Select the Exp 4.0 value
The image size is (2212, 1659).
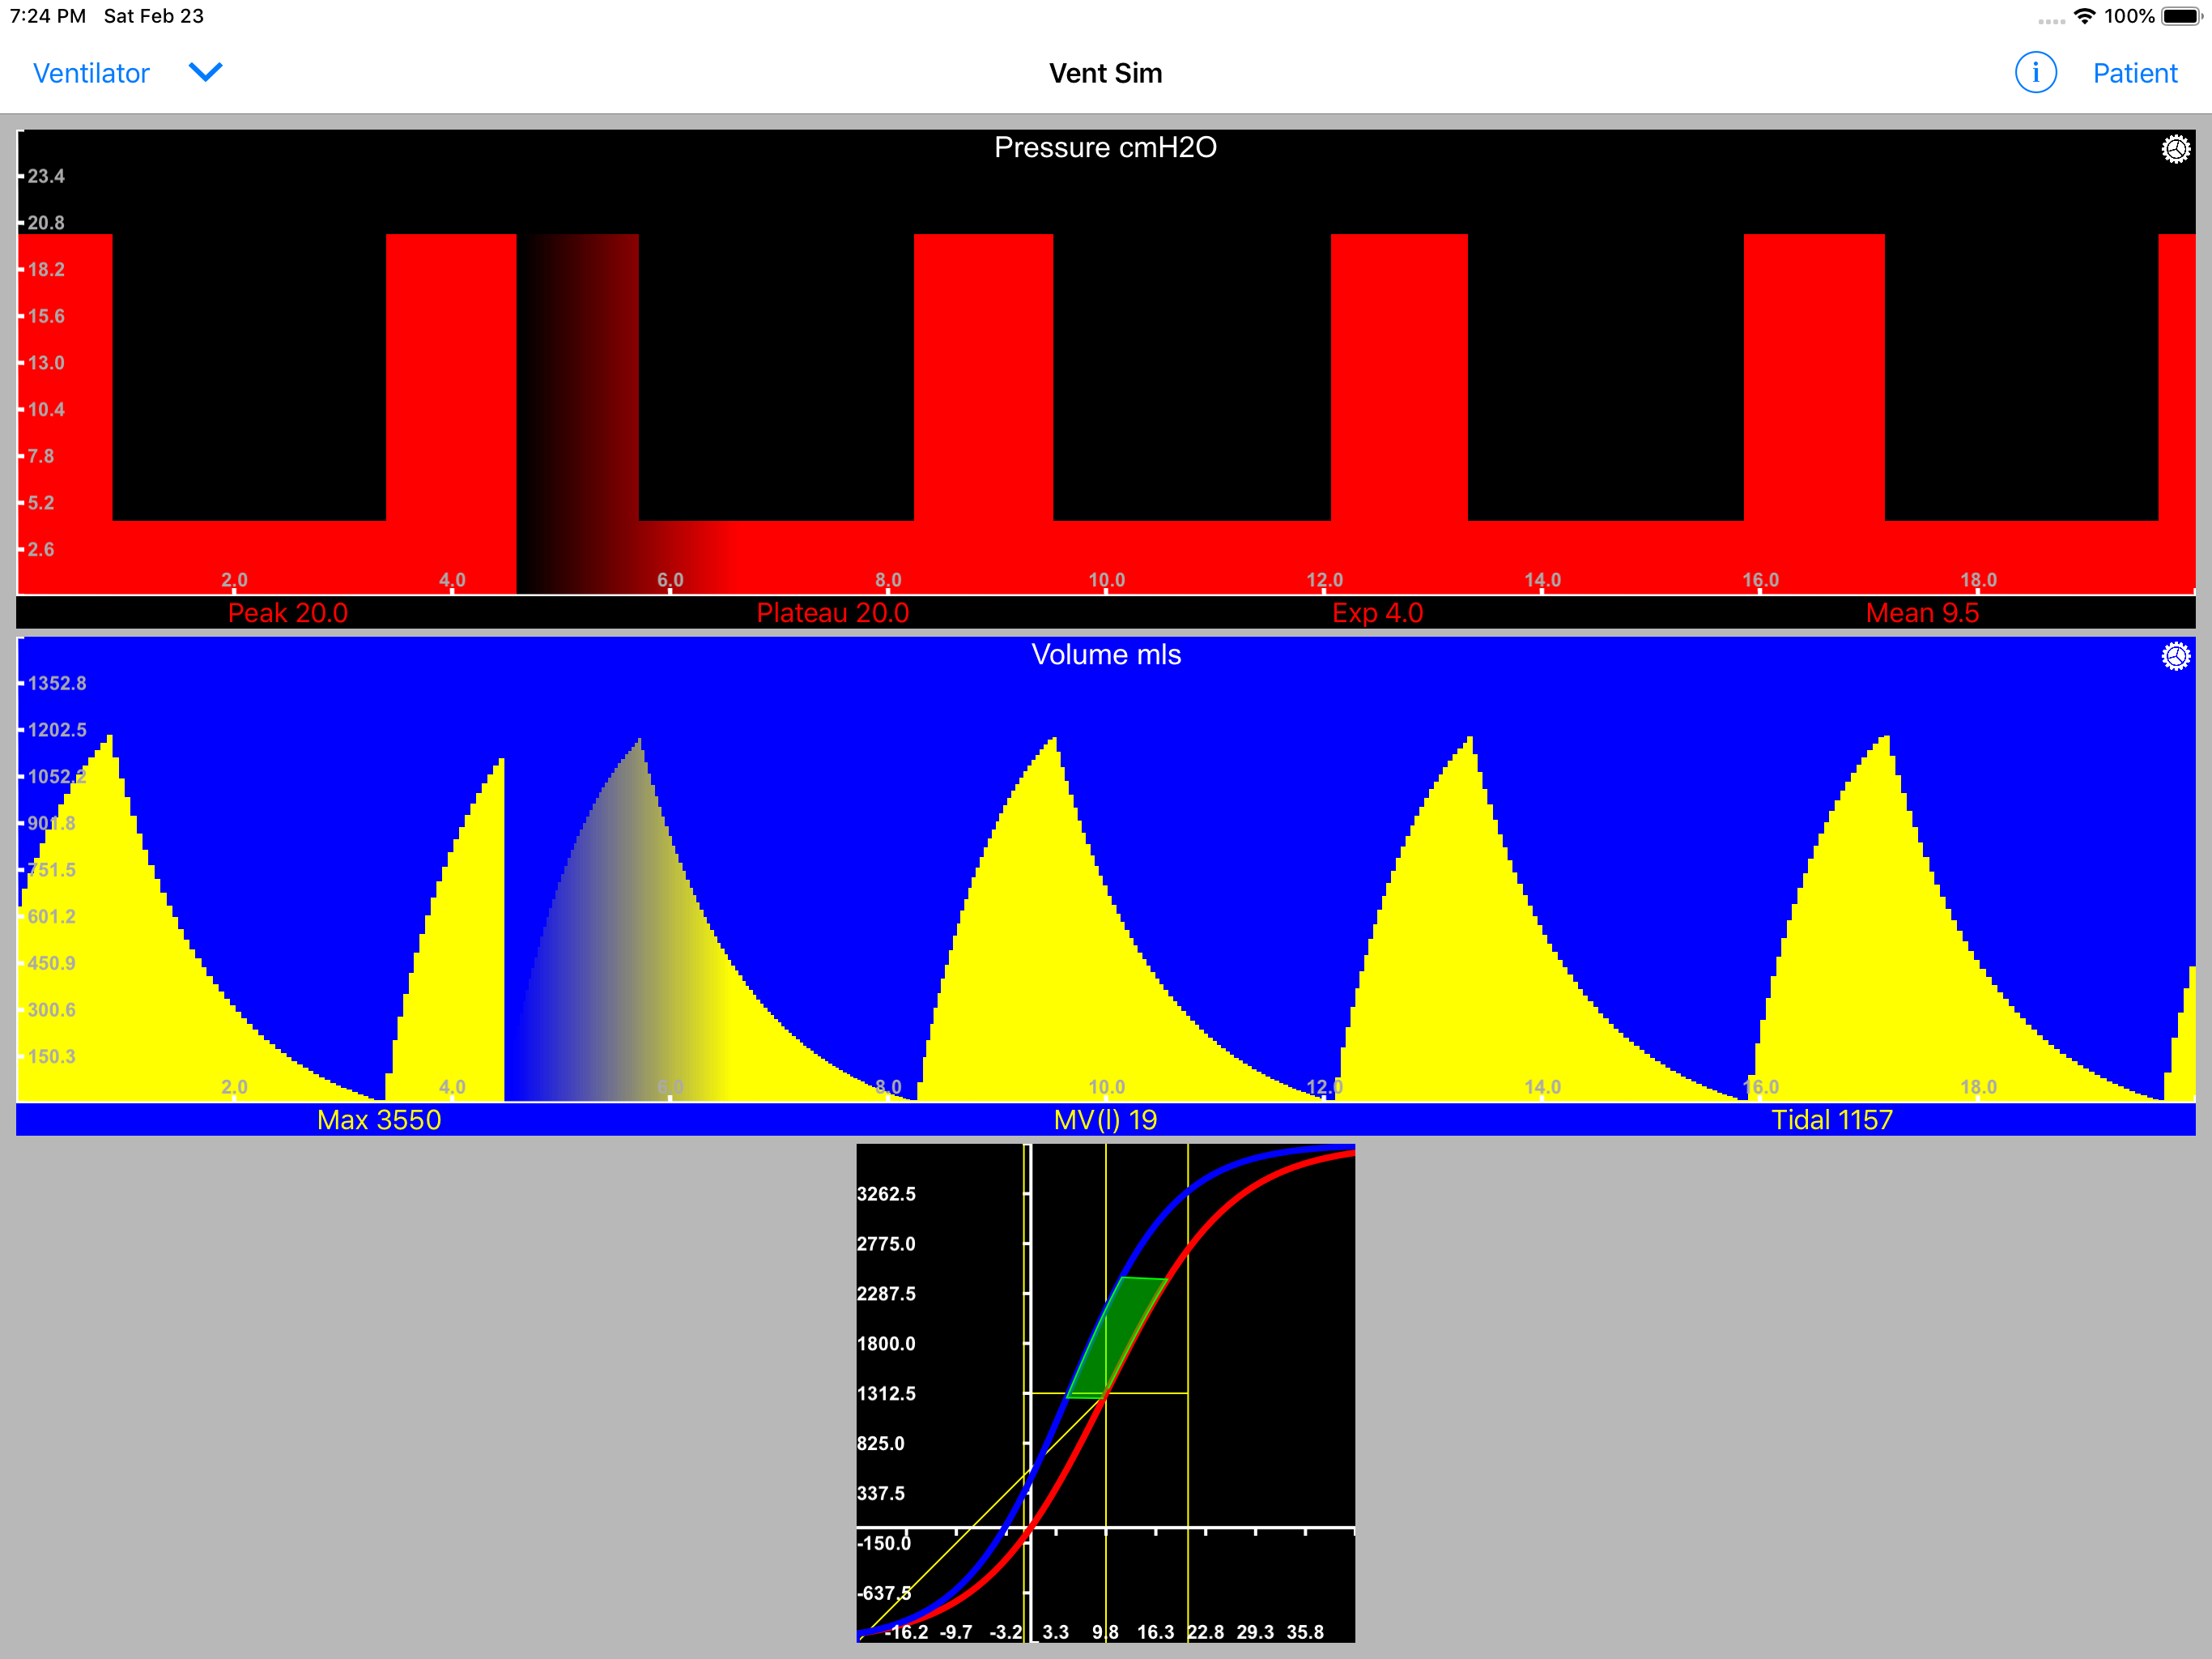point(1377,612)
